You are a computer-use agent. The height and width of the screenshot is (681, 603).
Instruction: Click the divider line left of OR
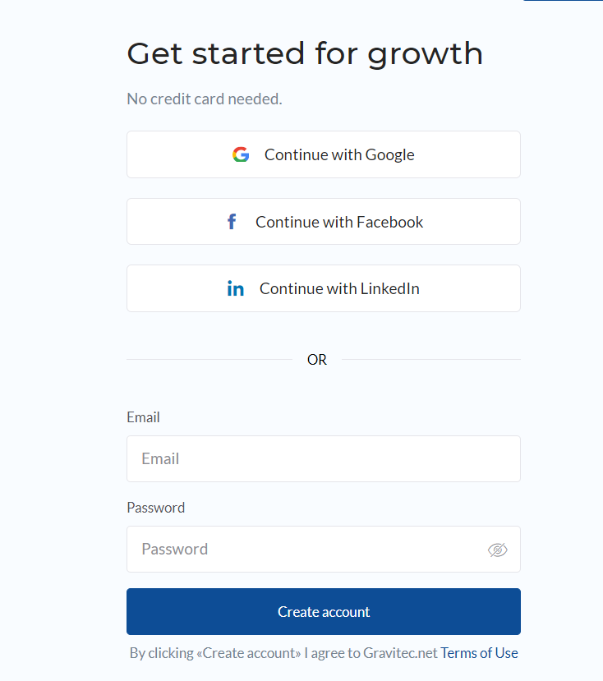coord(209,359)
